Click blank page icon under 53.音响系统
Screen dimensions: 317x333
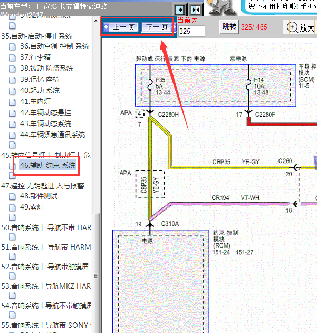(x=13, y=295)
